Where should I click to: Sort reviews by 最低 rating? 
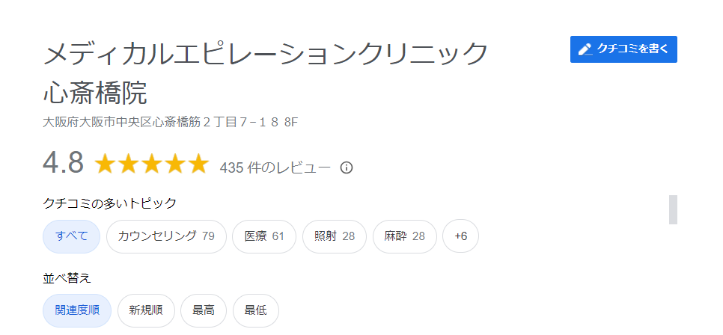point(256,310)
